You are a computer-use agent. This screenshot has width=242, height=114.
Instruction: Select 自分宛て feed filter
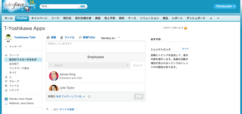[x=14, y=64]
